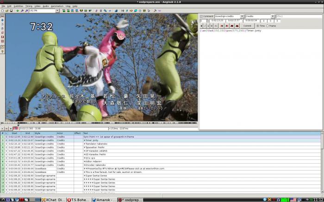
Task: Open the Subtitles menu
Action: pyautogui.click(x=19, y=6)
